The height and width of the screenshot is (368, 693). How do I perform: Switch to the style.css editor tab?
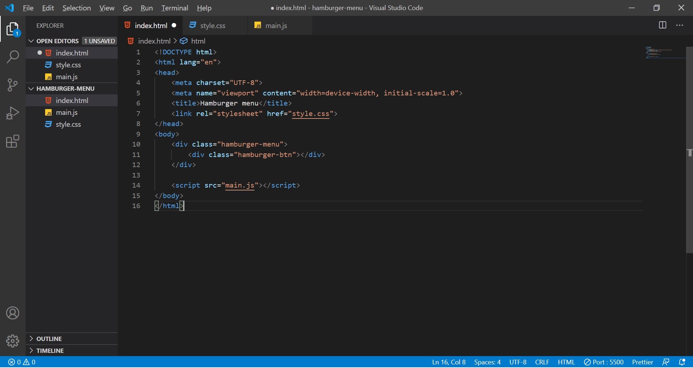click(215, 25)
